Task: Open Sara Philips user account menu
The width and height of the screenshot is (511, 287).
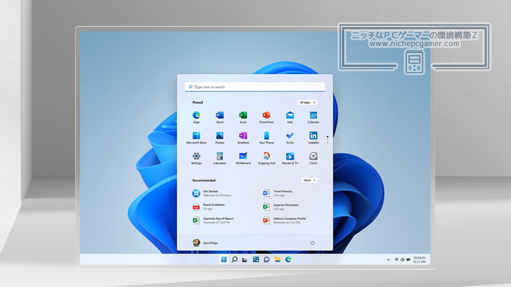Action: click(x=205, y=243)
